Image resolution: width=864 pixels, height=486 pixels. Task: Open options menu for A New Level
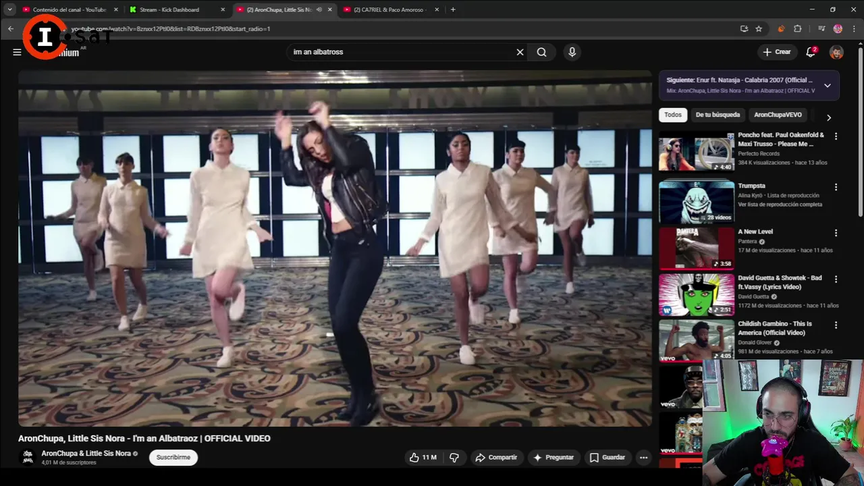tap(836, 233)
